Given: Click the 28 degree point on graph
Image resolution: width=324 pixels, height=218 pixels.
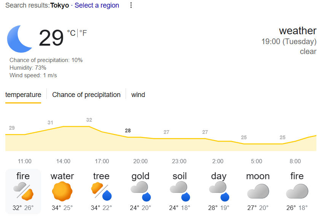Looking at the screenshot, I should (128, 130).
